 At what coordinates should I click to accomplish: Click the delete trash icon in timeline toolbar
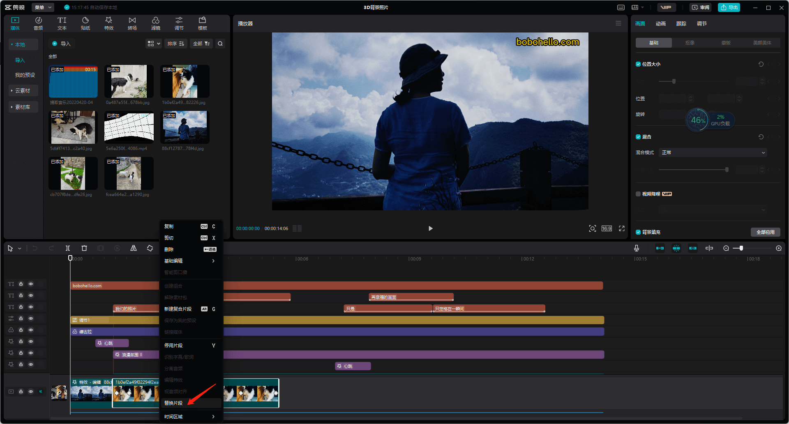point(84,248)
